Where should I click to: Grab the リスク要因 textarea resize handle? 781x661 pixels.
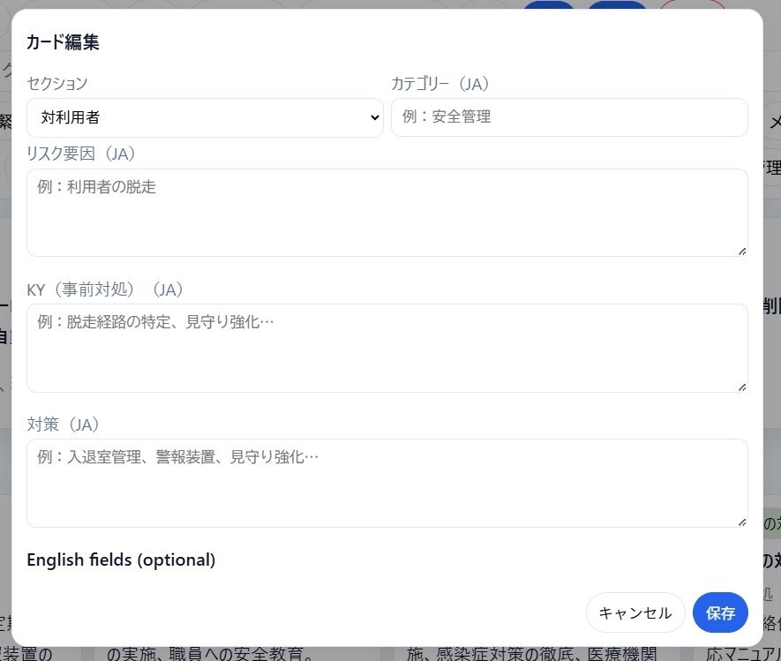tap(742, 252)
